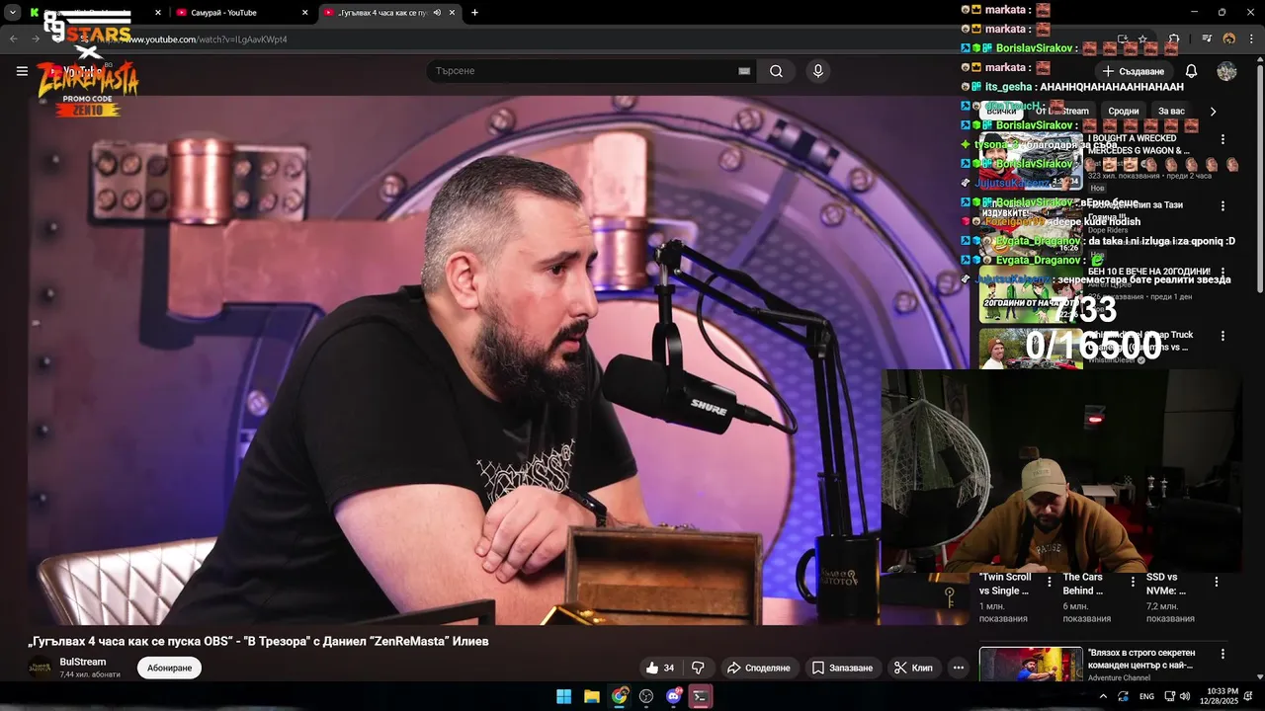Click the Създаване create button
1265x711 pixels.
[1134, 71]
